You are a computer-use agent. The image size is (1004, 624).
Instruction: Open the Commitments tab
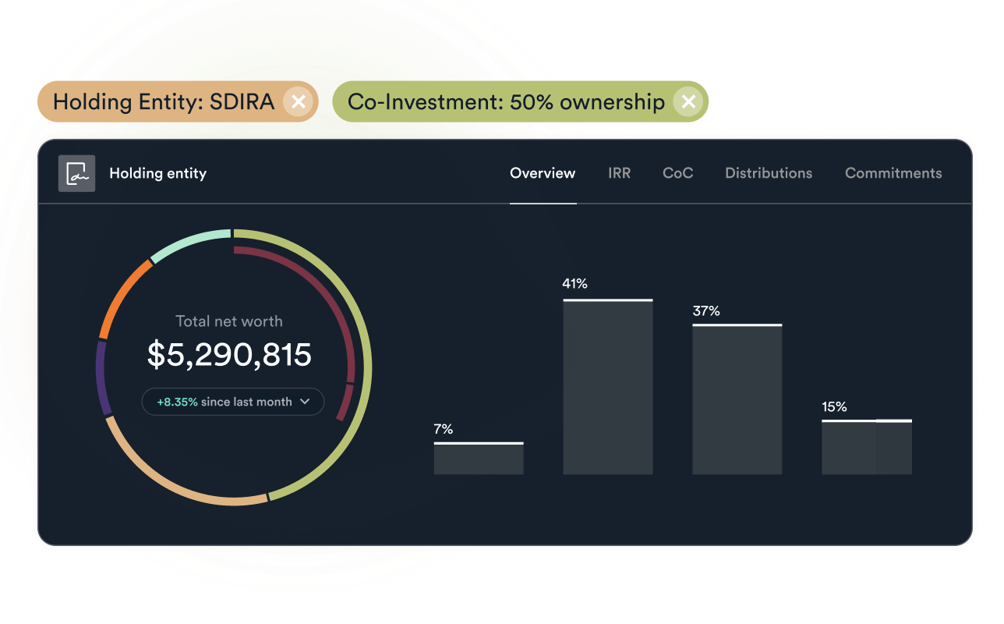(x=893, y=173)
